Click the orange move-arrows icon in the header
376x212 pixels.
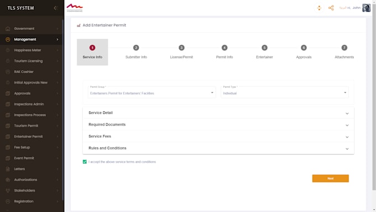click(x=319, y=8)
